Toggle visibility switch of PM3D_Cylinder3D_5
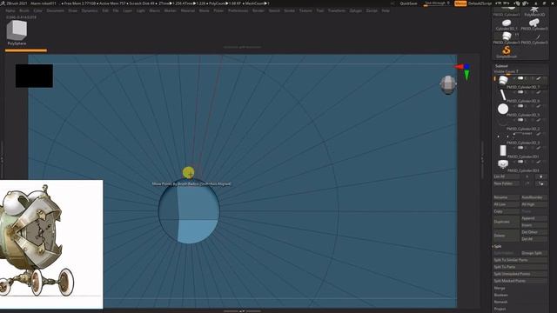This screenshot has height=313, width=557. [520, 106]
